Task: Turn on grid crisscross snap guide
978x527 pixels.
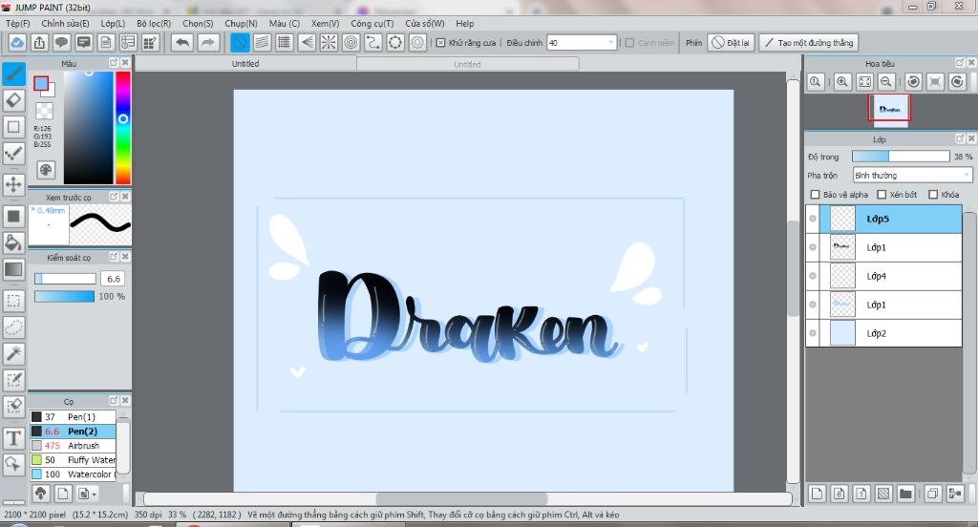Action: (285, 42)
